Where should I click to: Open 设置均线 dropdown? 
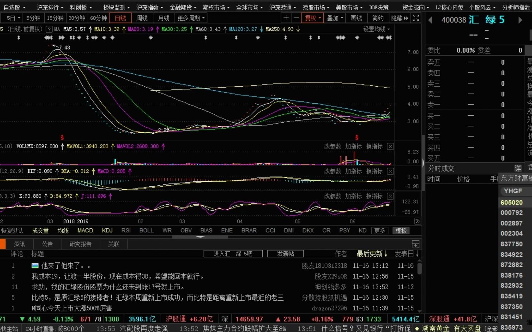[377, 29]
